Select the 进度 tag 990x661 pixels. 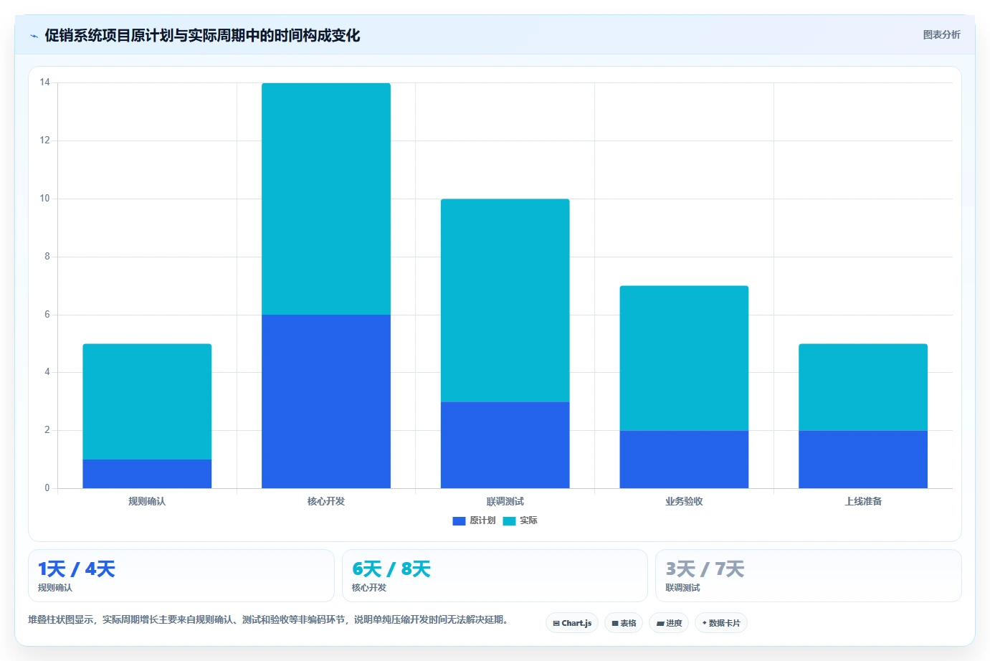(x=669, y=623)
